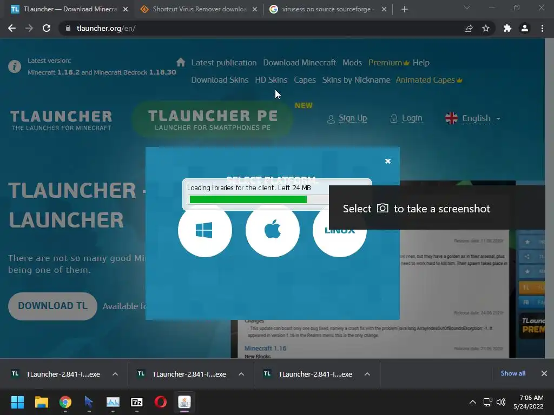Image resolution: width=554 pixels, height=415 pixels.
Task: Click the DOWNLOAD TL button
Action: (52, 306)
